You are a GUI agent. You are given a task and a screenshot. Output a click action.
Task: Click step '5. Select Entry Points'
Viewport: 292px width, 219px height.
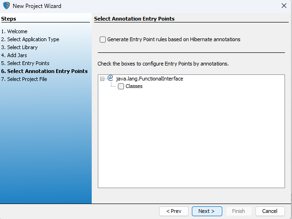coord(25,63)
